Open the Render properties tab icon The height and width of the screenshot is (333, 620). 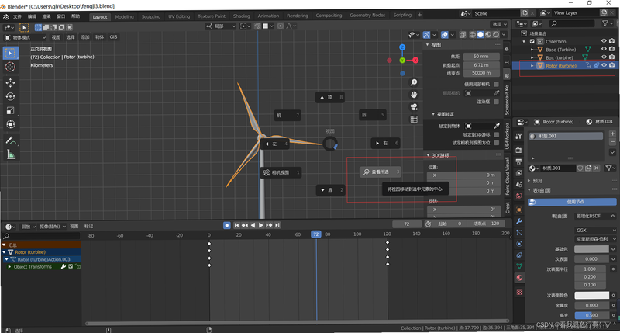coord(519,150)
